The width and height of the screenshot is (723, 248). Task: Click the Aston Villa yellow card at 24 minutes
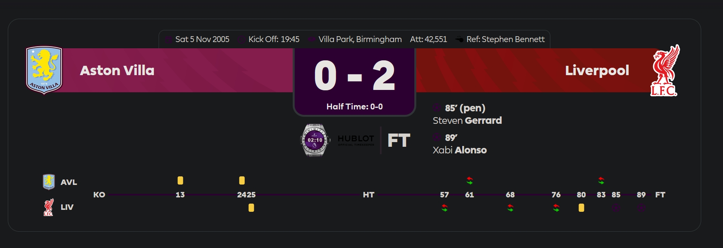coord(242,180)
